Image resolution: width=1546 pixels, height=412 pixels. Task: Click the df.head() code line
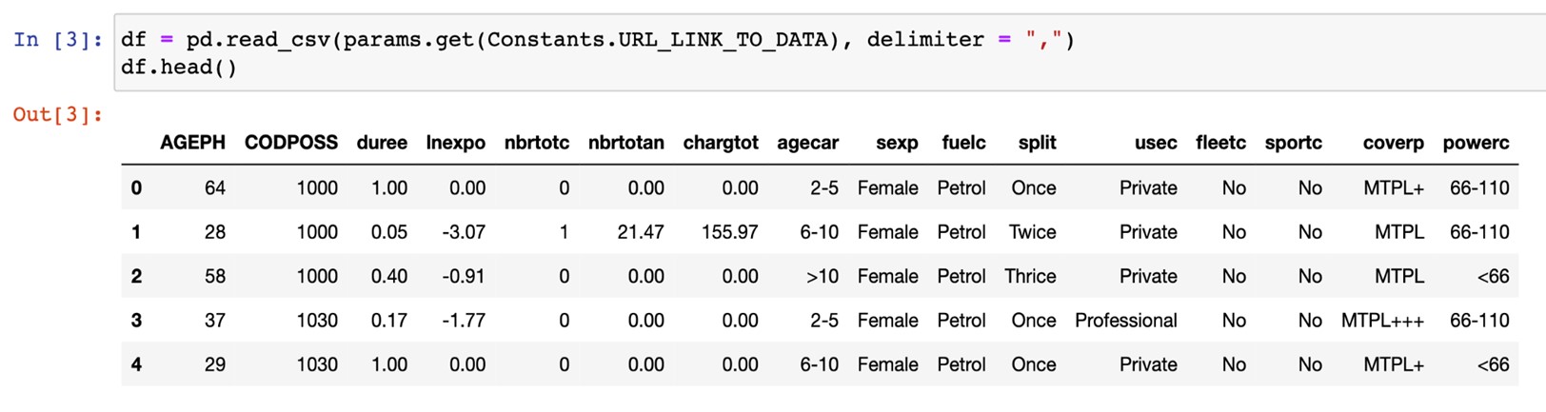179,68
